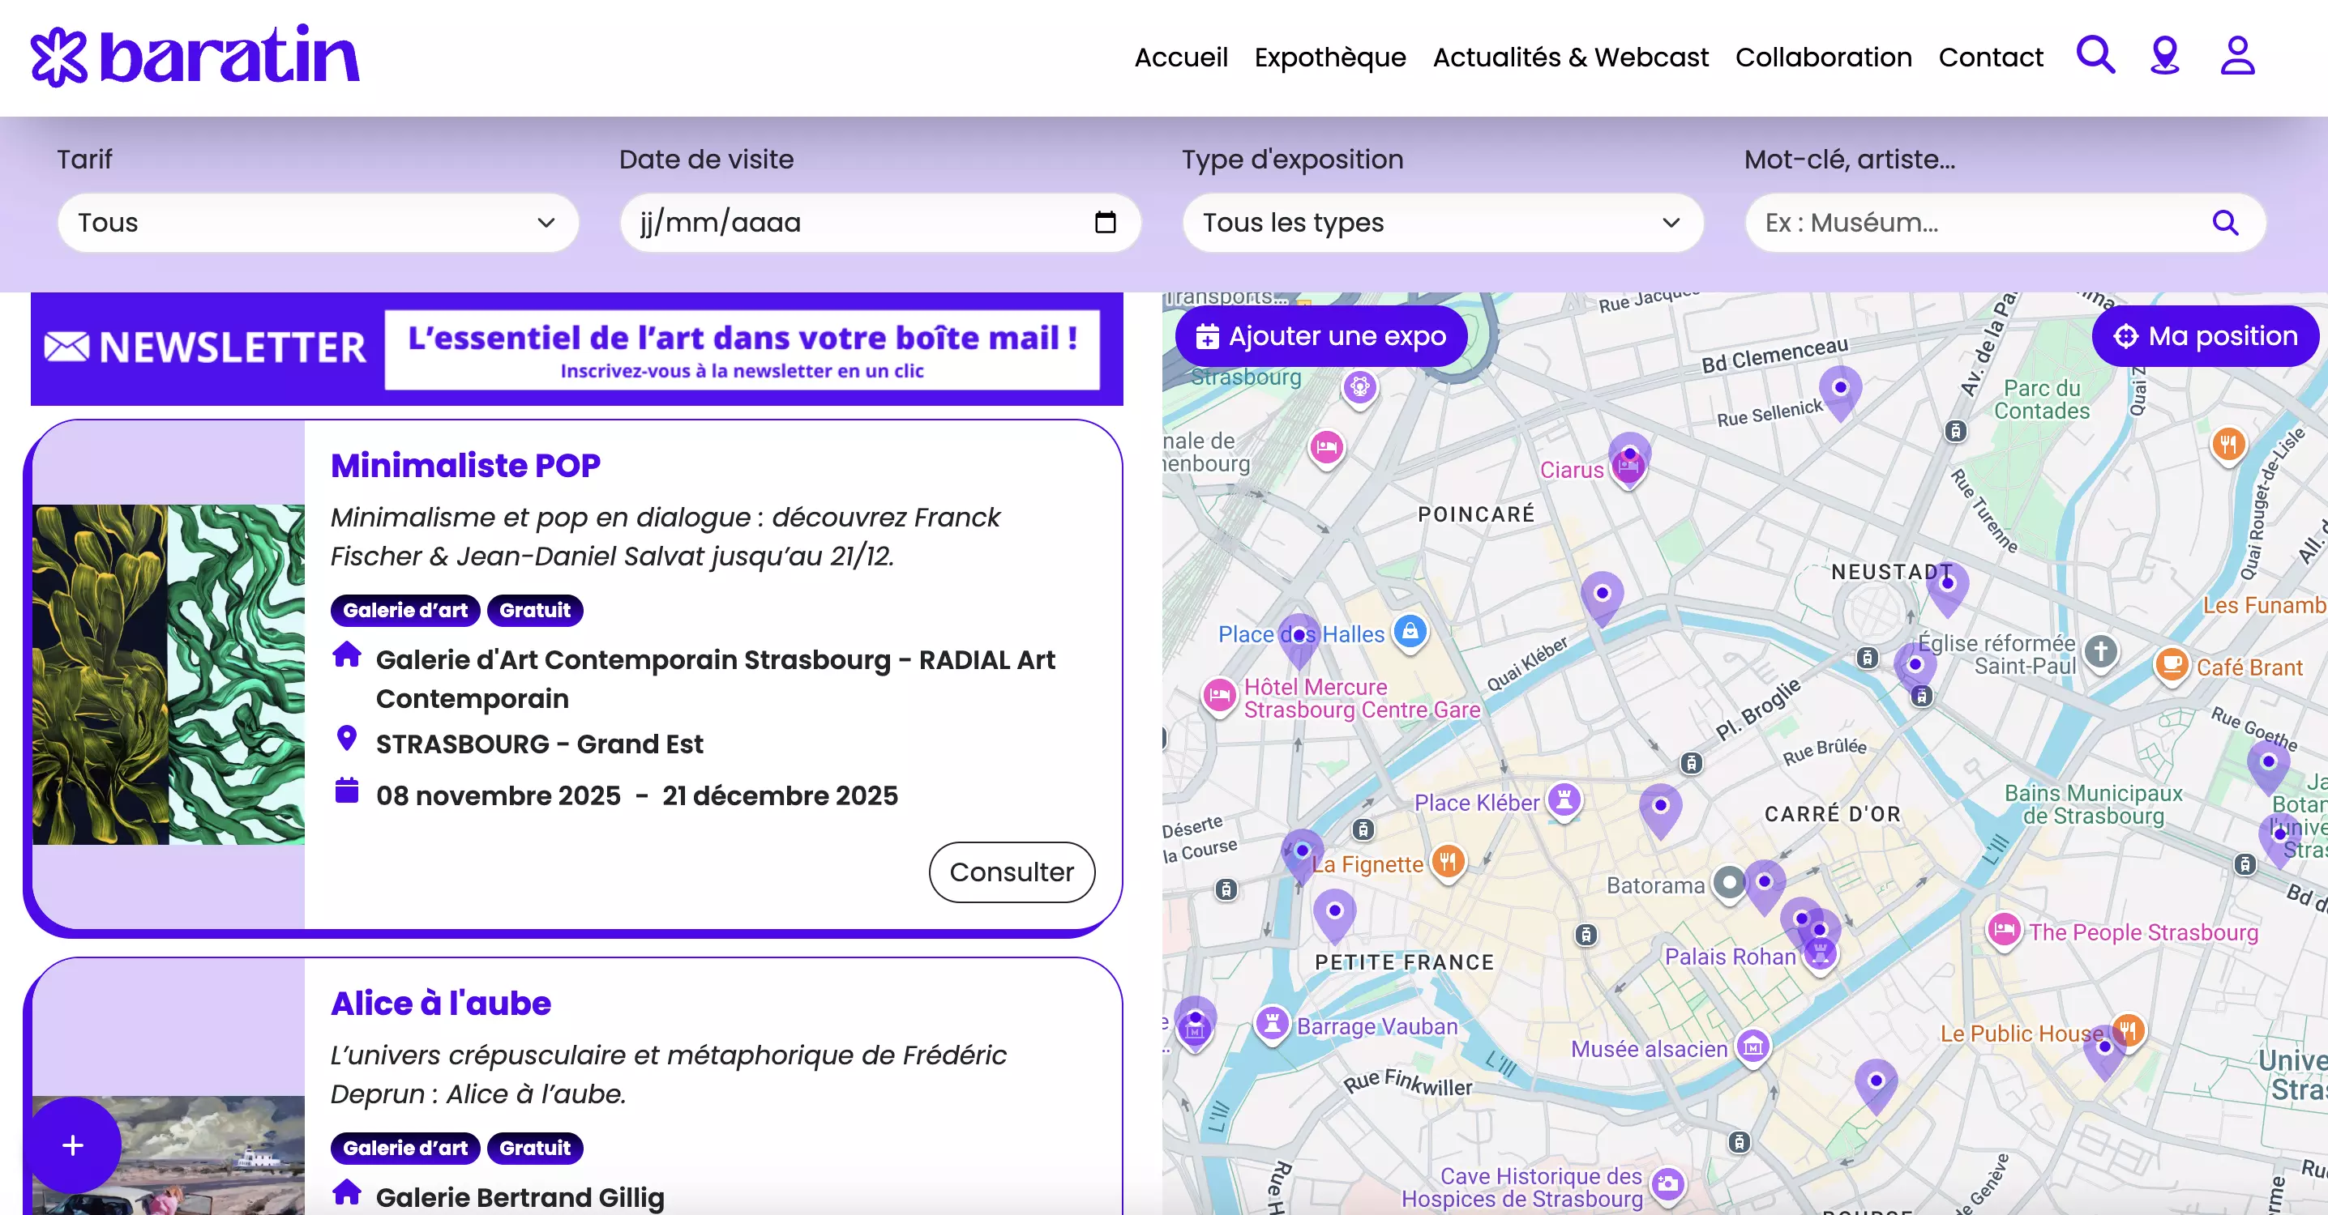Viewport: 2328px width, 1215px height.
Task: Click Ajouter une expo button on map
Action: (x=1320, y=336)
